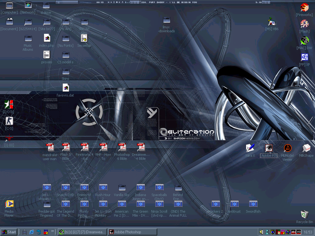Click the 00:15 elapsed time display
Viewport: 315px width, 236px height.
point(100,2)
